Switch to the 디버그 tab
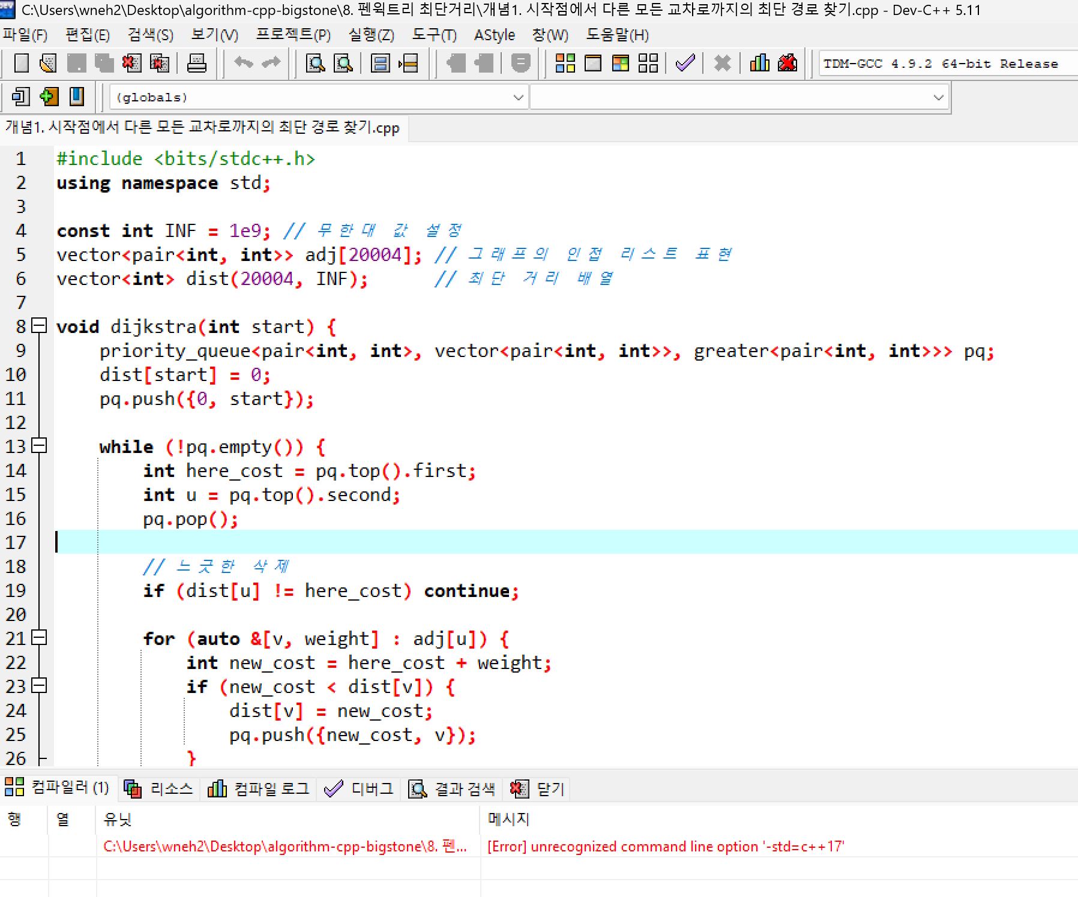1078x897 pixels. tap(359, 788)
